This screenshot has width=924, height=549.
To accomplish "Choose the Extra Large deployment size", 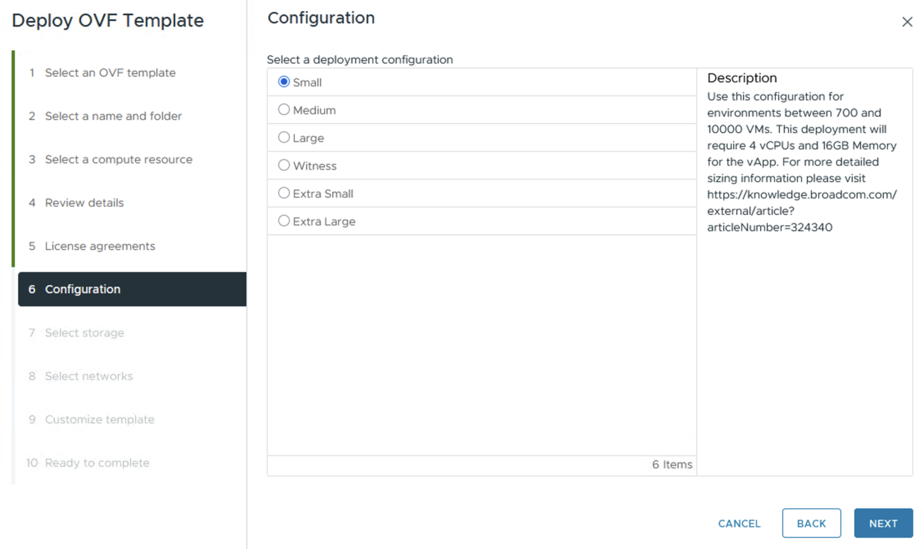I will point(283,221).
